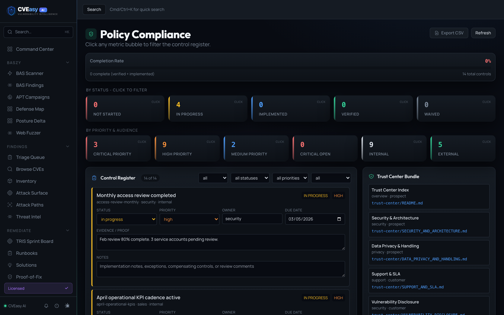
Task: Filter by Medium Priority bubble
Action: [256, 148]
